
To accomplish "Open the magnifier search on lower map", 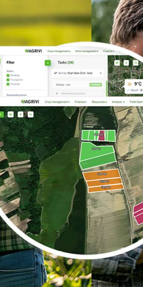I will click(31, 115).
